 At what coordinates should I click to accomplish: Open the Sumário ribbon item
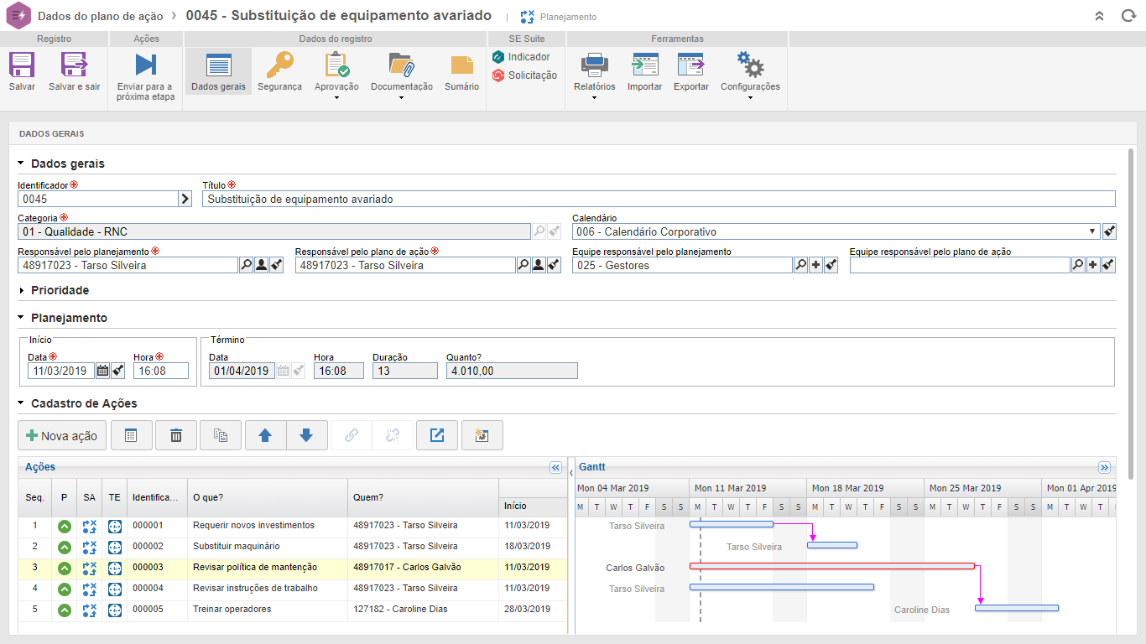pyautogui.click(x=461, y=71)
